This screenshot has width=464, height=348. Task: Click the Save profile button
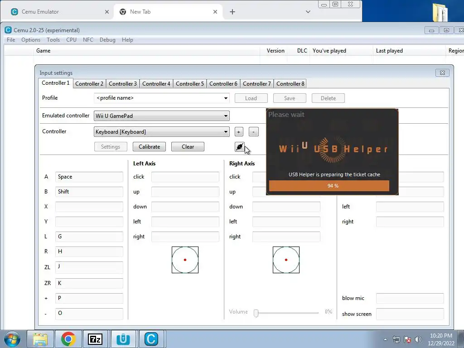(290, 98)
